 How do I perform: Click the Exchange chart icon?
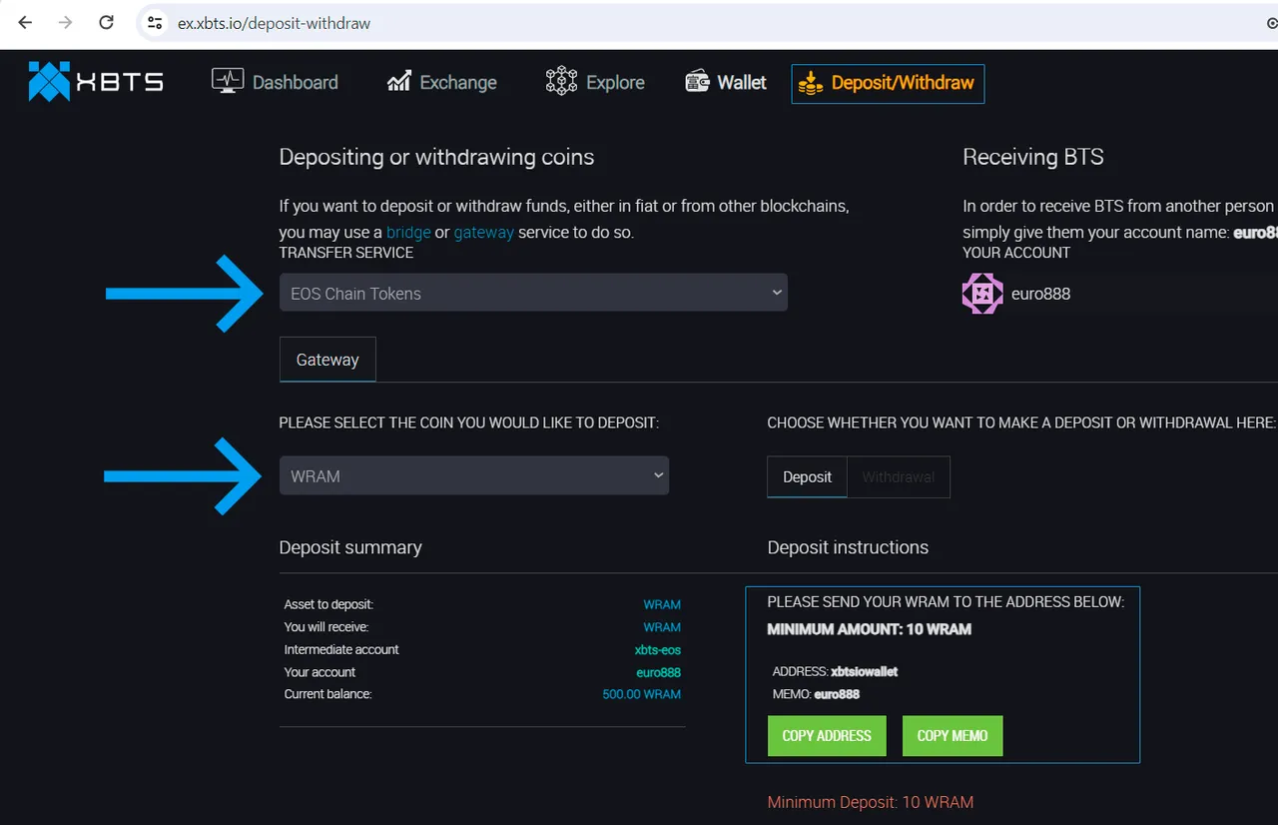coord(399,82)
